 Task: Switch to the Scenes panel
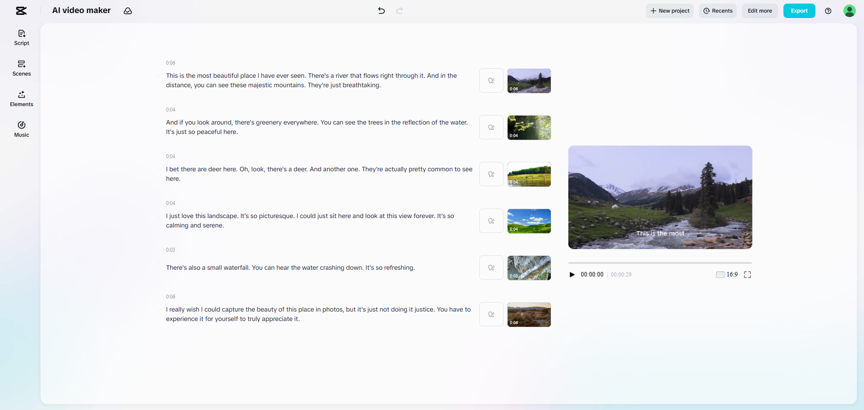tap(21, 68)
